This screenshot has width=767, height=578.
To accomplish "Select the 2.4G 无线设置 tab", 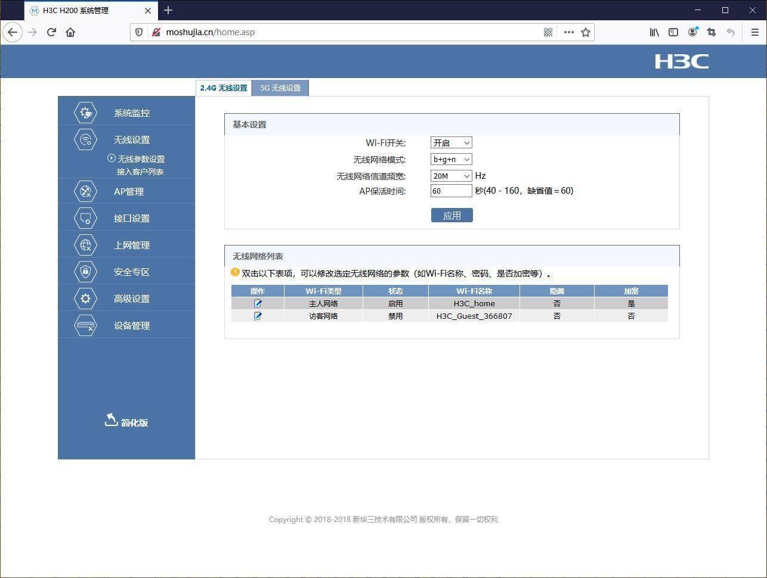I will tap(224, 88).
